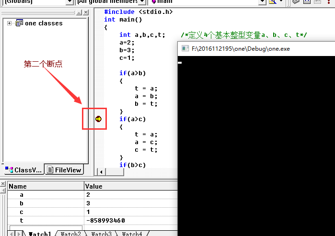Select the Watch2 tab
This screenshot has height=236, width=335.
tap(71, 234)
